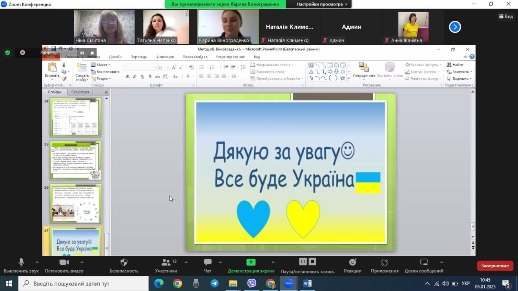Image resolution: width=518 pixels, height=291 pixels.
Task: Click increase font size icon
Action: 174,67
